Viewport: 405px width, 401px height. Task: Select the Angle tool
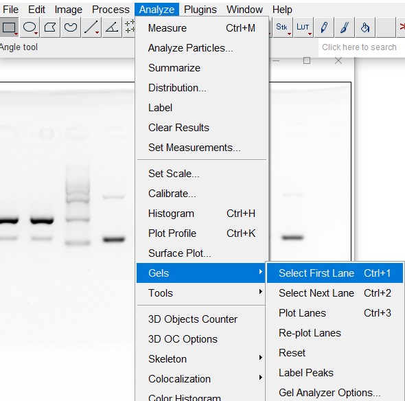click(x=112, y=27)
